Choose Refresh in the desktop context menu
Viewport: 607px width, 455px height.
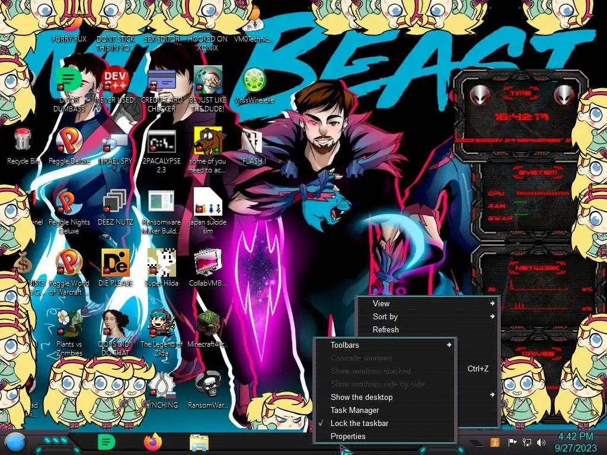428,329
